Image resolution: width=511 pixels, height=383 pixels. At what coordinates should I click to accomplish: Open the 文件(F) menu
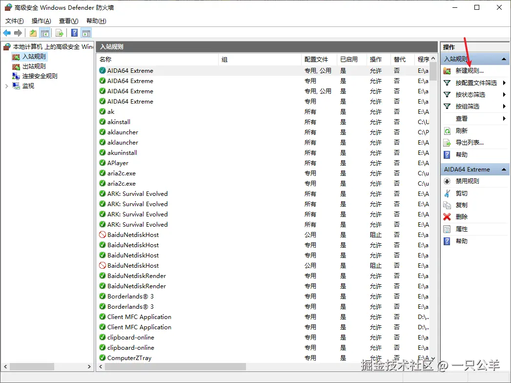[14, 21]
